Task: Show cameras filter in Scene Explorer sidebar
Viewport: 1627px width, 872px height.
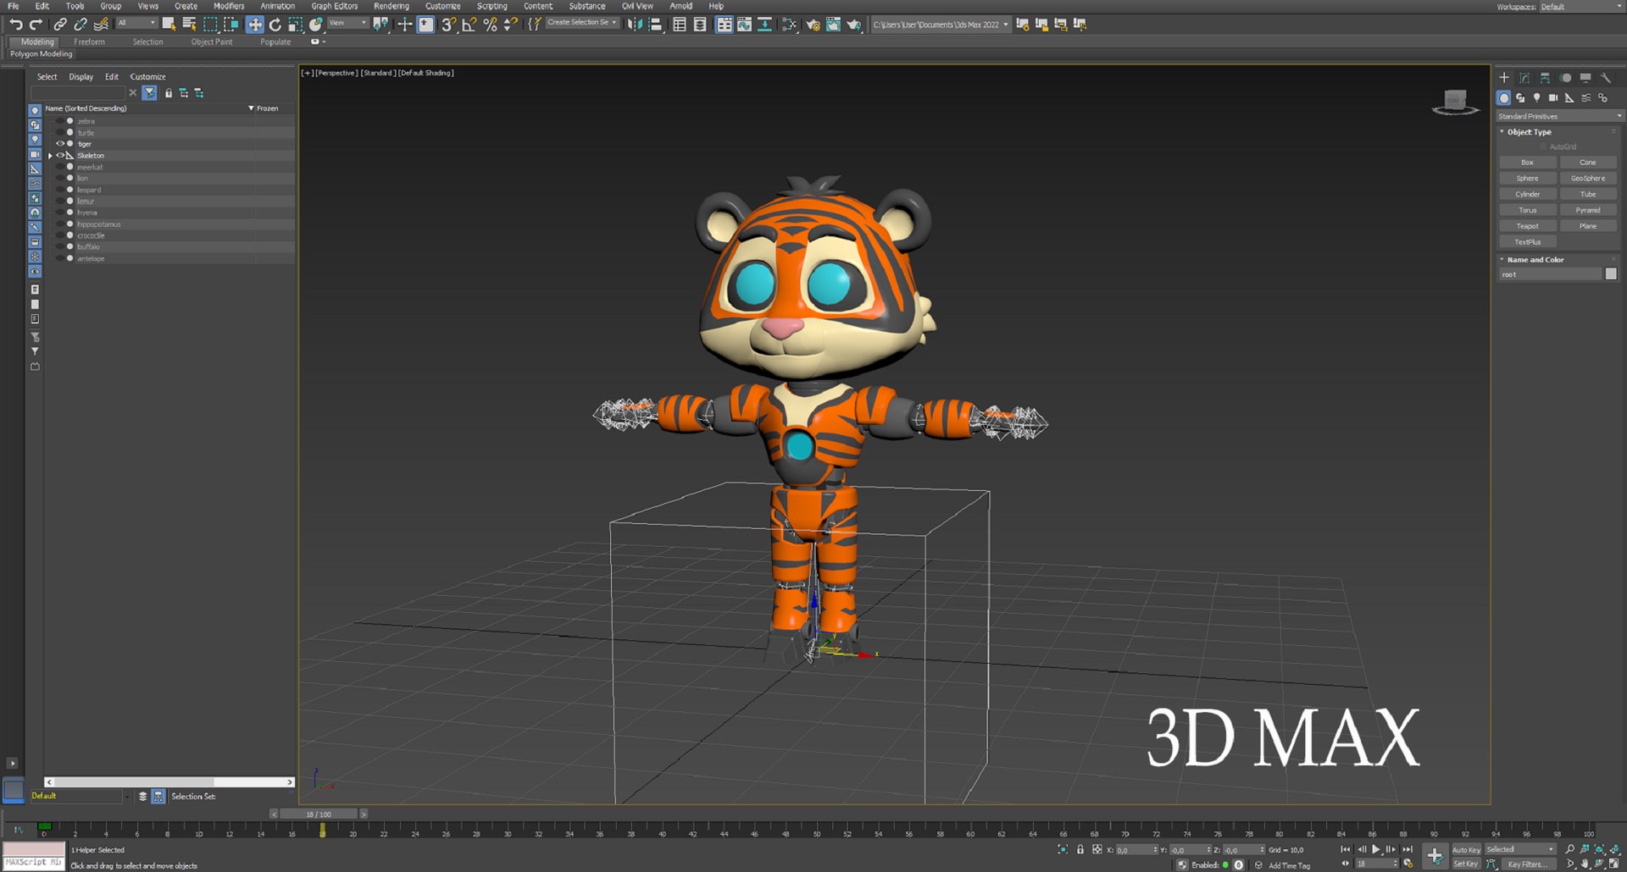Action: click(x=35, y=154)
